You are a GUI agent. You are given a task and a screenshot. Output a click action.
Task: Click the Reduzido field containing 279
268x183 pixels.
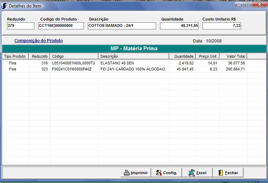click(21, 26)
